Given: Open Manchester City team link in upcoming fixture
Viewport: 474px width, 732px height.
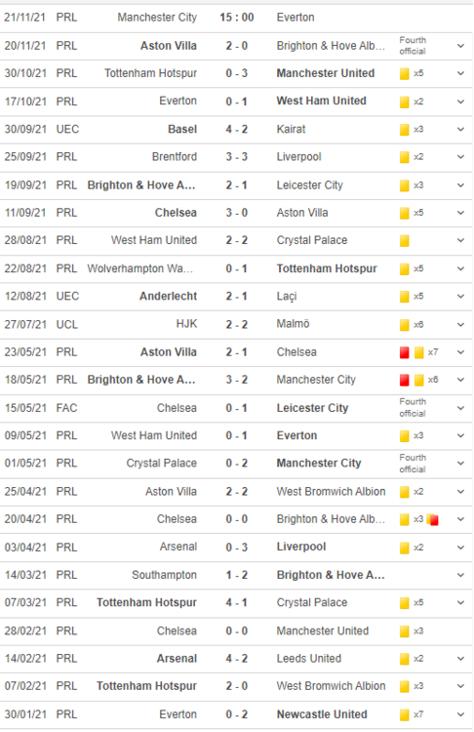Looking at the screenshot, I should tap(157, 18).
